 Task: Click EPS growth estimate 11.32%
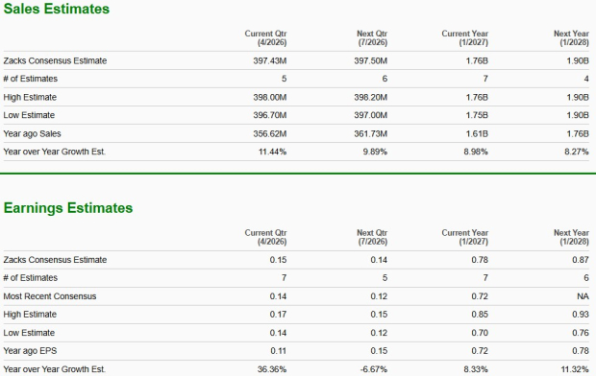575,369
